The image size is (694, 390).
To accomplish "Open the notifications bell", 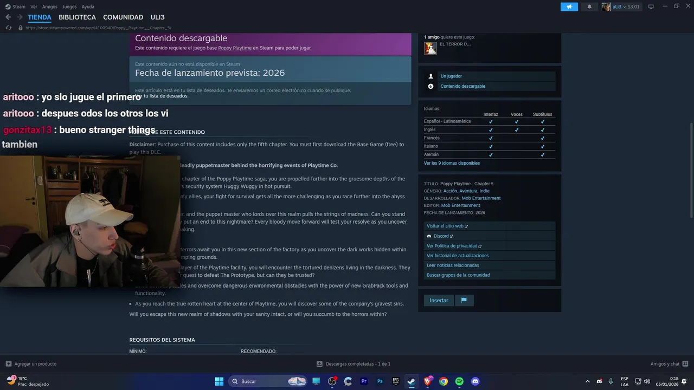I will (589, 6).
